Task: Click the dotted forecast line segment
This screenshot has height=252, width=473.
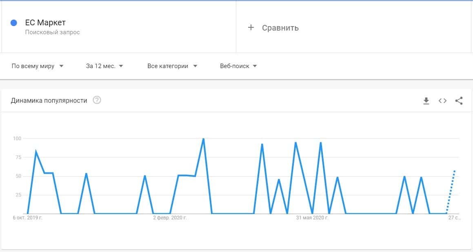Action: (x=451, y=192)
